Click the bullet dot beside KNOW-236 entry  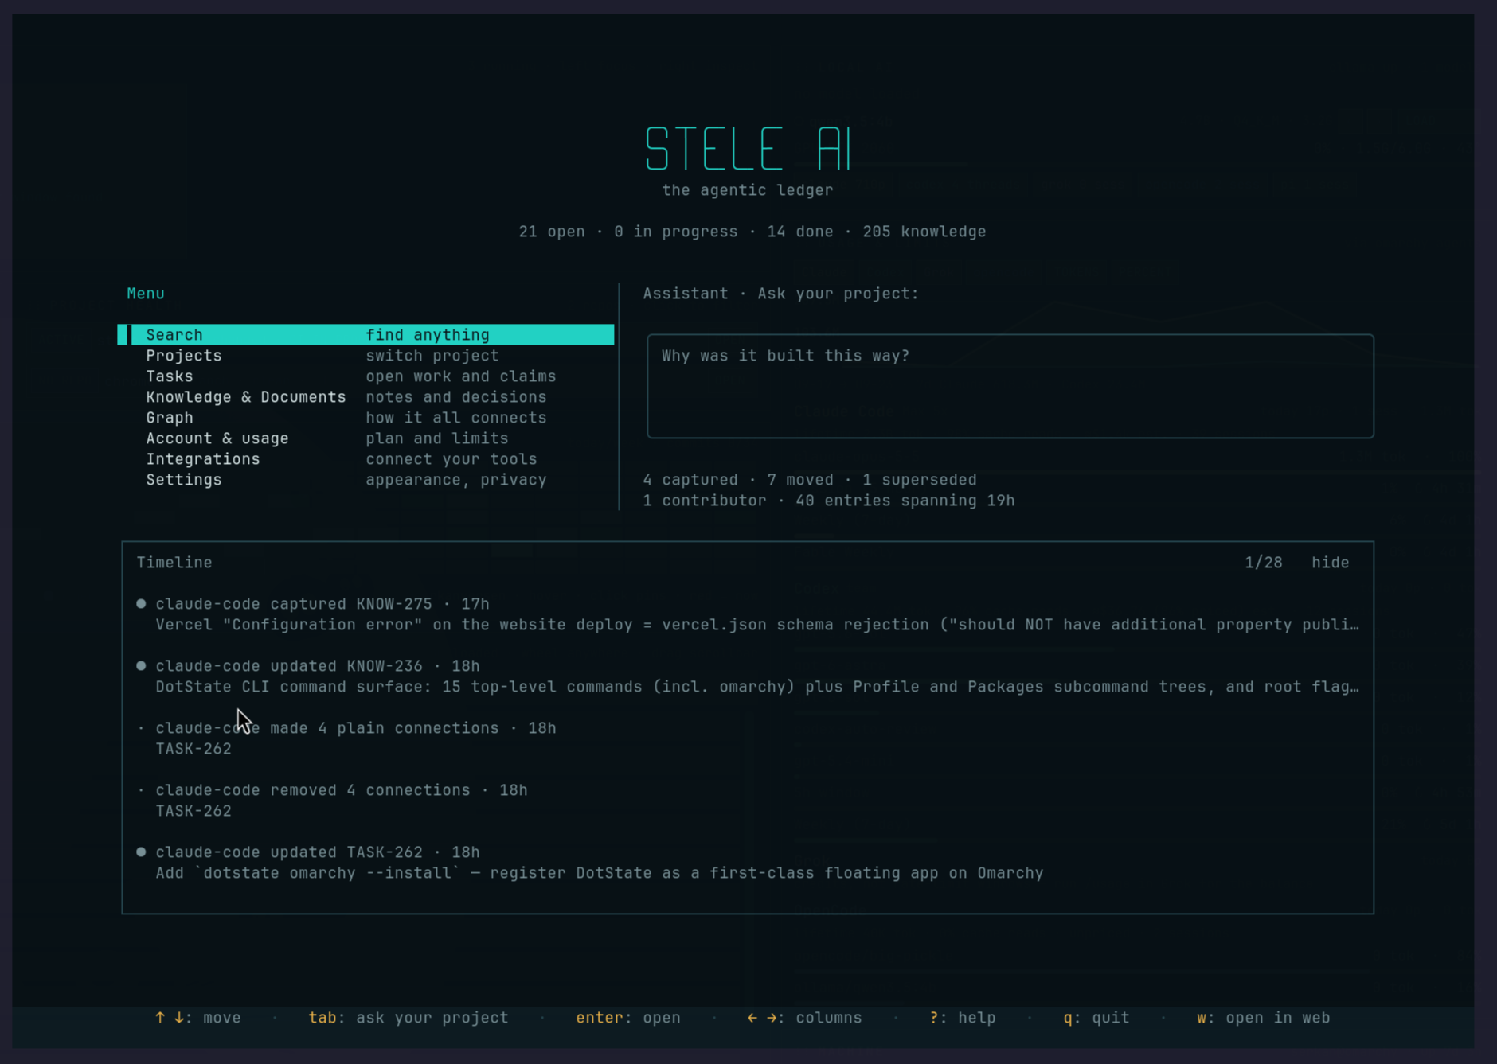coord(141,666)
